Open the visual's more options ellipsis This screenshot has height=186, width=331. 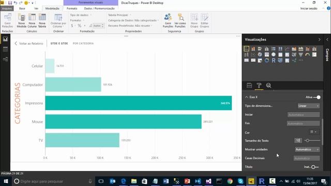238,36
